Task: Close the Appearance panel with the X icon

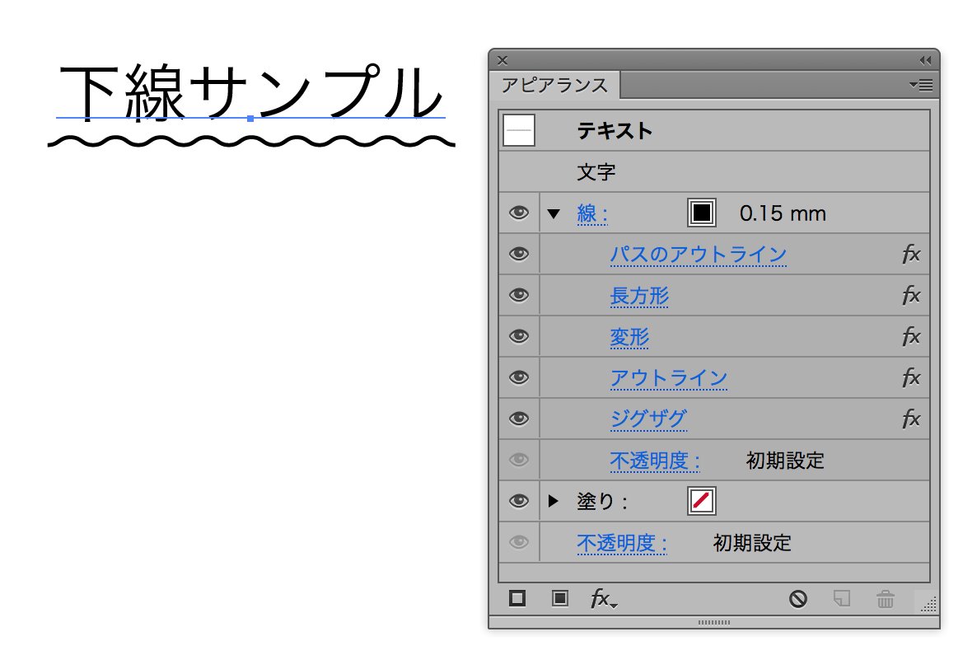Action: coord(503,60)
